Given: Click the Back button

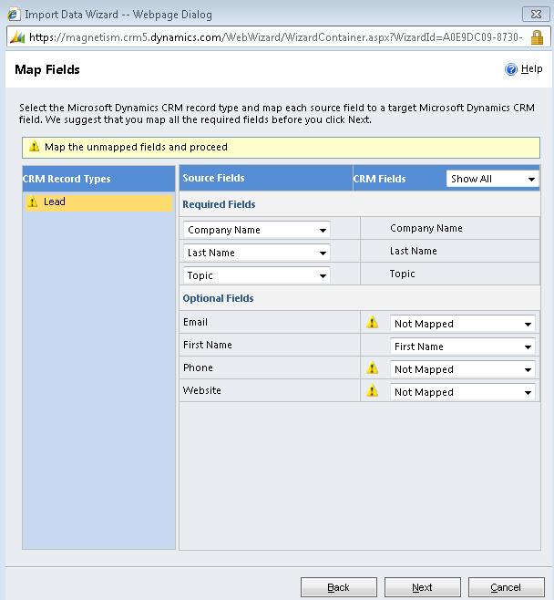Looking at the screenshot, I should coord(338,587).
